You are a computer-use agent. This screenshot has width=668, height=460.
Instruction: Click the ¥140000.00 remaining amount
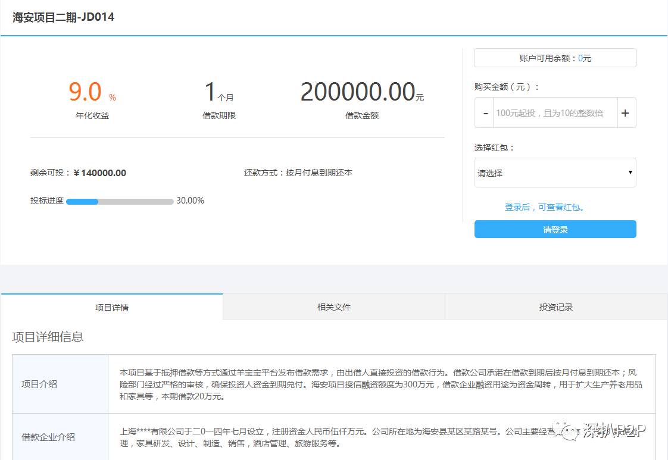pyautogui.click(x=99, y=173)
